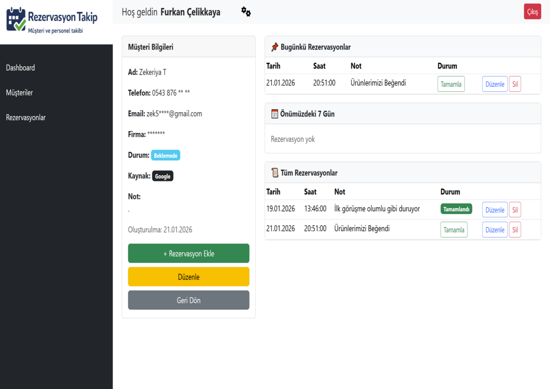This screenshot has width=550, height=389.
Task: Click the calendar icon beside Önümüzdeki 7 Gün
Action: 275,114
